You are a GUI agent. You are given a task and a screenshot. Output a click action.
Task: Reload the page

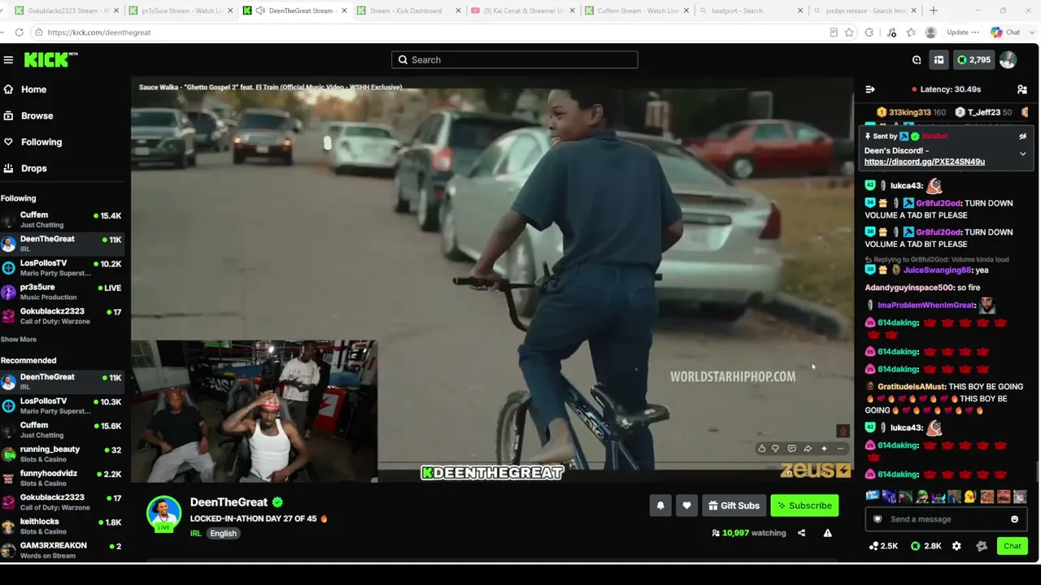tap(19, 32)
